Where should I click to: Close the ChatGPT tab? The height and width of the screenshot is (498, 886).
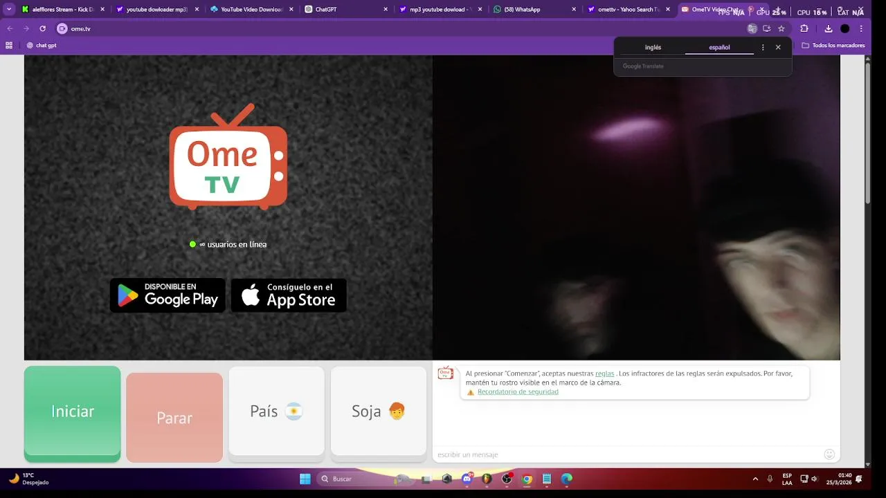click(x=386, y=9)
